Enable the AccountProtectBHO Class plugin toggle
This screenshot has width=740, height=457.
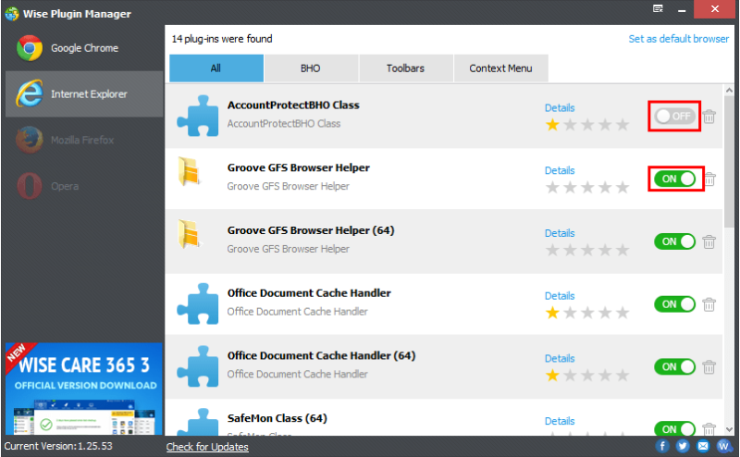click(674, 117)
